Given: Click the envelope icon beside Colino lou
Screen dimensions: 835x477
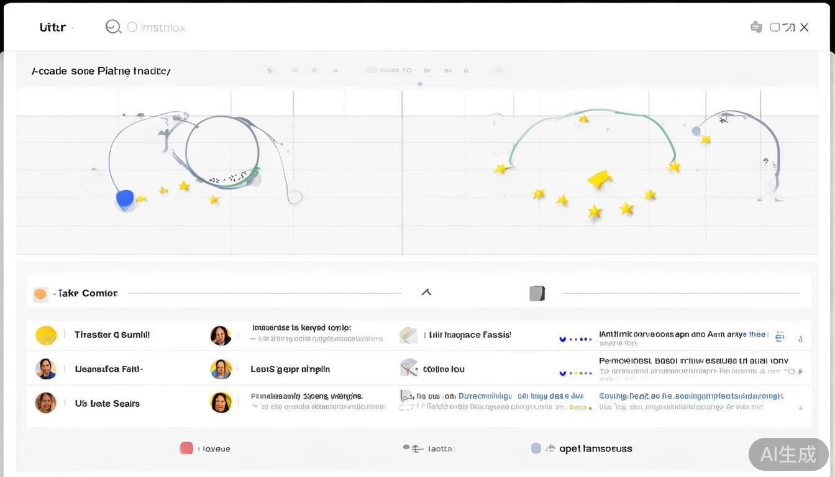Looking at the screenshot, I should coord(408,368).
